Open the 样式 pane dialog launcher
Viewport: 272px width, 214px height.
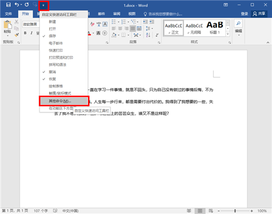230,42
